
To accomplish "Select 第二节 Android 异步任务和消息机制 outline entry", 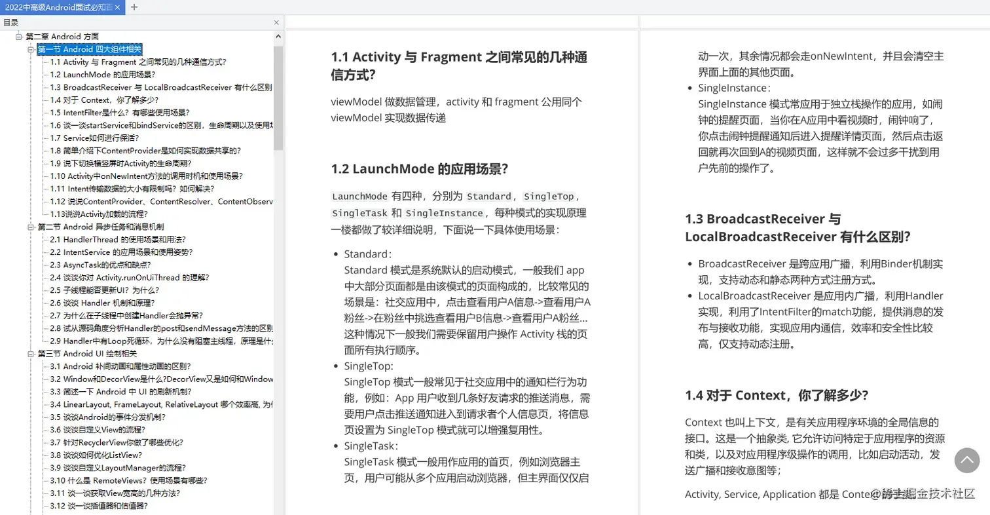I will (100, 227).
